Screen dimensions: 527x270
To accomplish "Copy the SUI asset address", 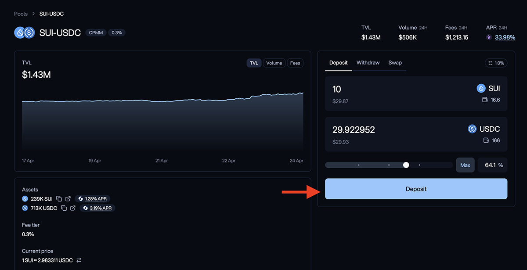I will [59, 199].
